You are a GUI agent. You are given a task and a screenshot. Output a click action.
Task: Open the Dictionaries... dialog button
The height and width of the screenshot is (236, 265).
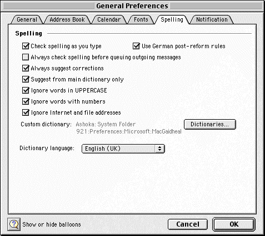coord(210,124)
